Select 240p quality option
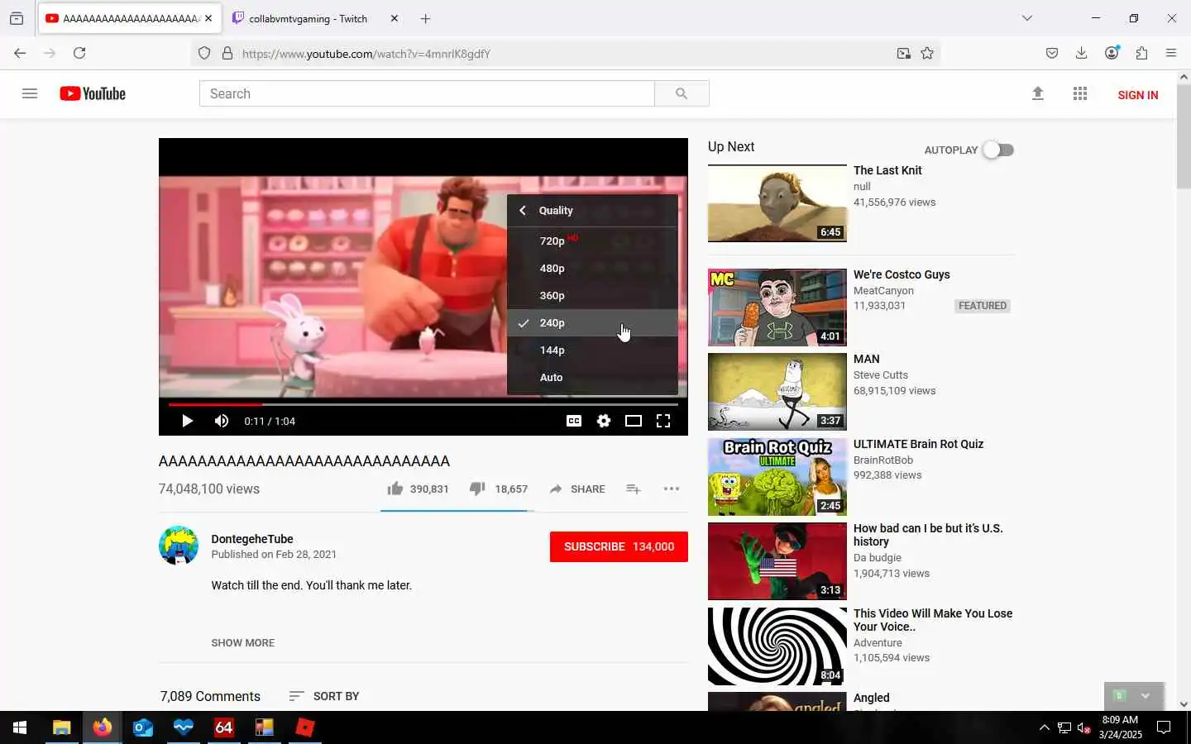The image size is (1191, 744). tap(592, 322)
